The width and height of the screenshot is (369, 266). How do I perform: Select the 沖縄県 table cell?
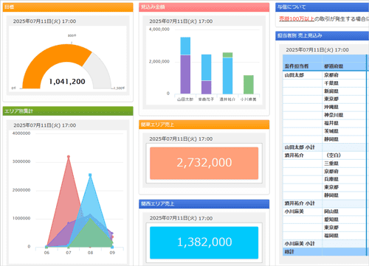[344, 107]
